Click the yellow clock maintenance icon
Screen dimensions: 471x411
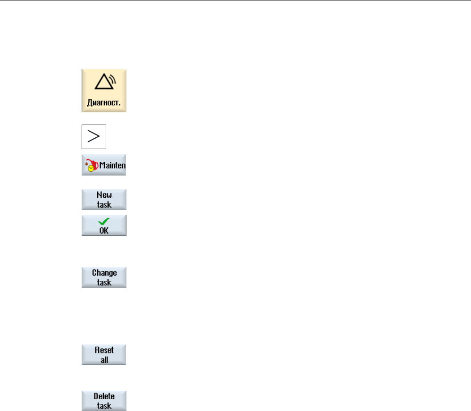point(91,168)
